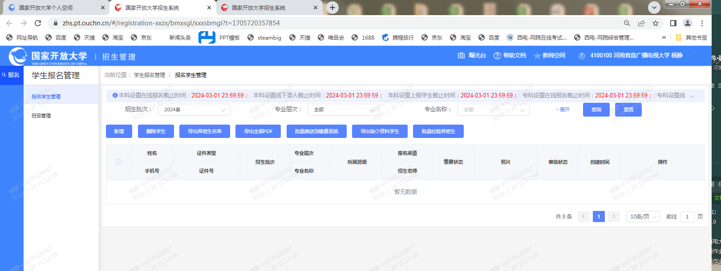
Task: Click the 新增 button
Action: click(119, 131)
